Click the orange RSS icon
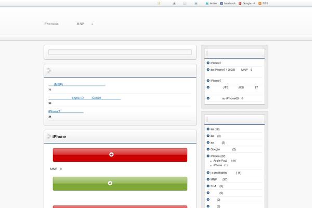This screenshot has height=208, width=312. (x=259, y=4)
